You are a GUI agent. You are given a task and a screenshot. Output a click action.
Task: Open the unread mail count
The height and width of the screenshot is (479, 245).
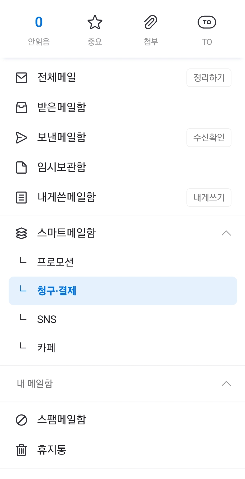tap(39, 22)
